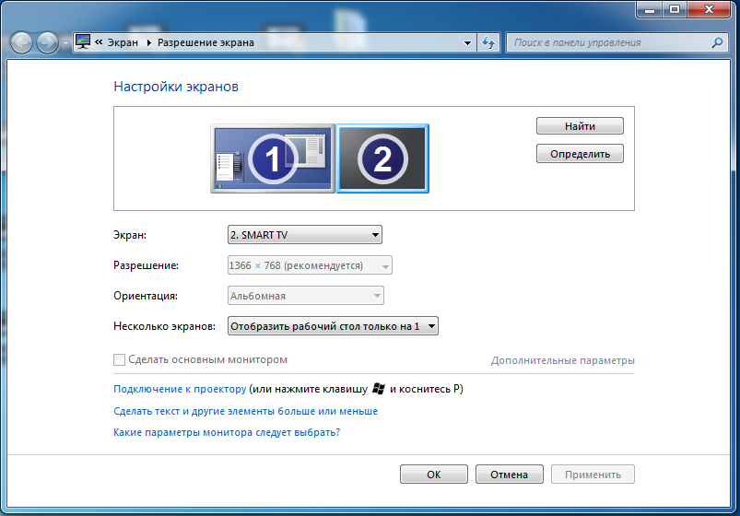Image resolution: width=740 pixels, height=516 pixels.
Task: Open the Ориентация dropdown Альбомная
Action: tap(306, 296)
